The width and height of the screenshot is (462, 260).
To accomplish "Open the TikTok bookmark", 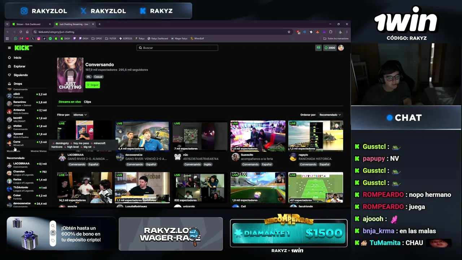I will coord(44,39).
